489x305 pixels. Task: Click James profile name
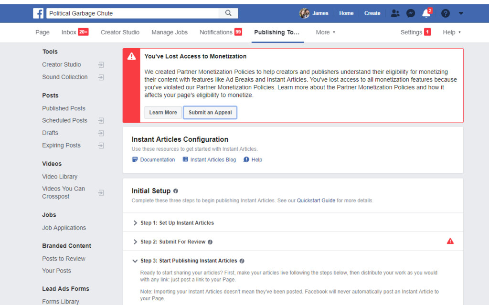(x=320, y=13)
